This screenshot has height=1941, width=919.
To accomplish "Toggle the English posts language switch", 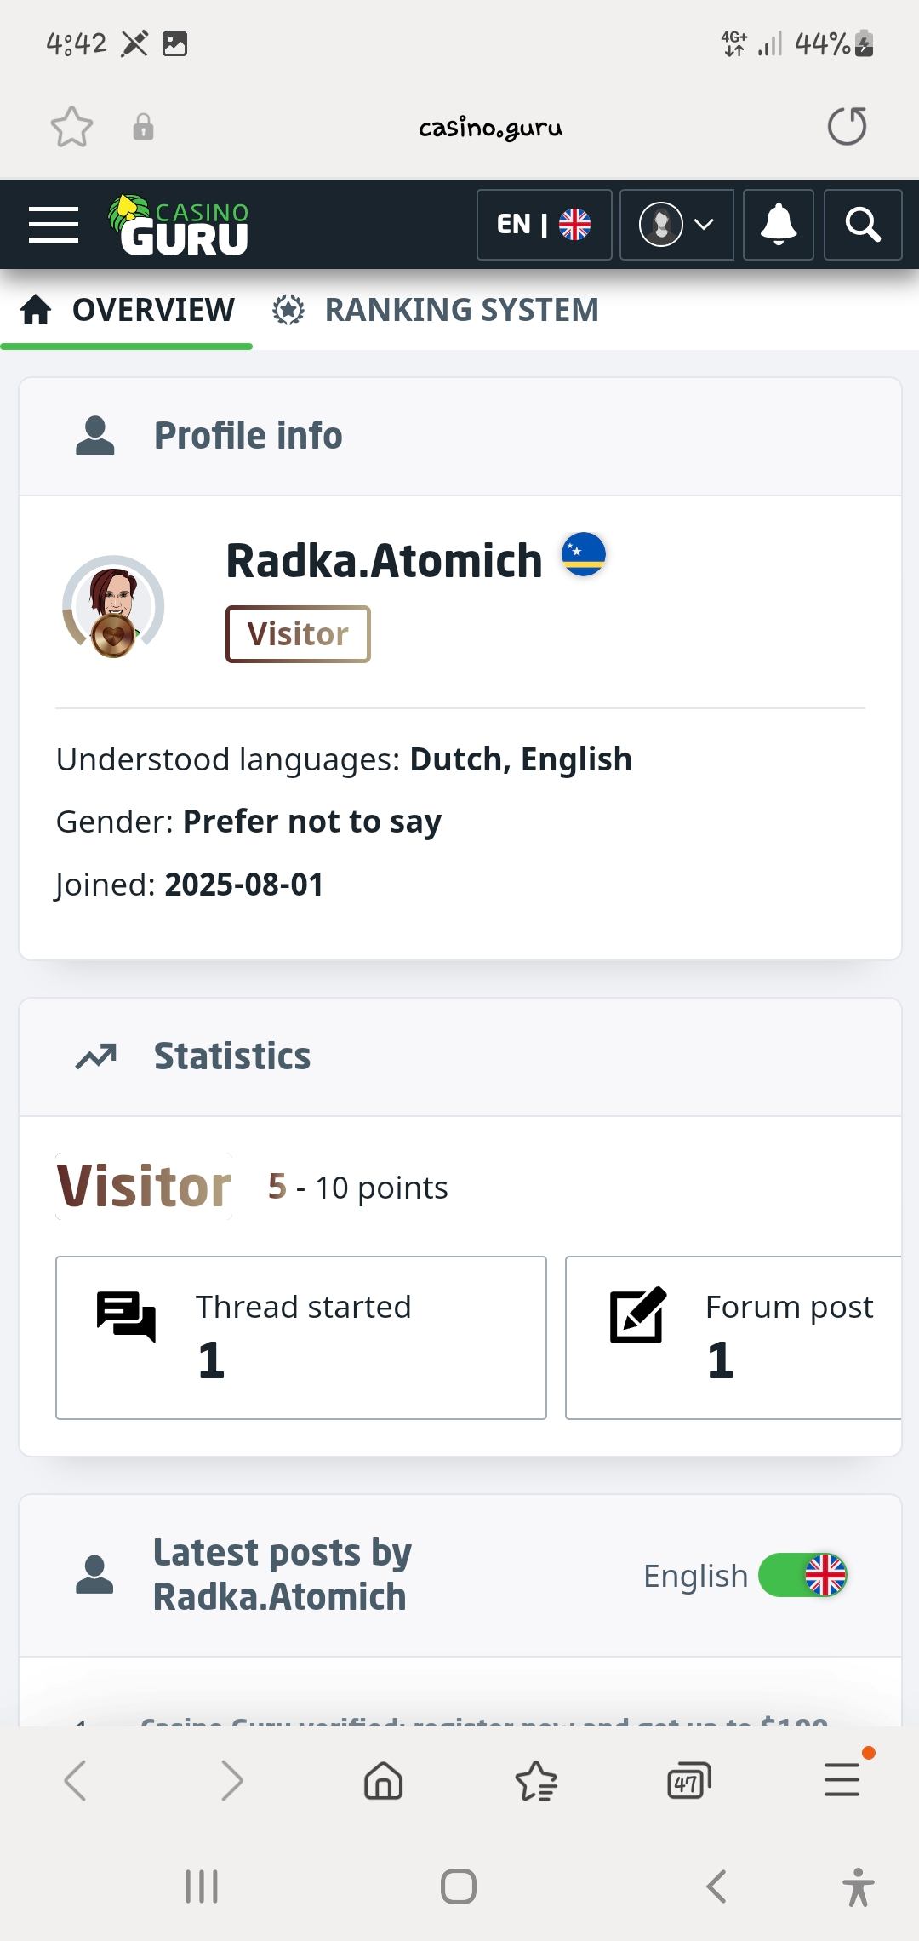I will pyautogui.click(x=802, y=1575).
